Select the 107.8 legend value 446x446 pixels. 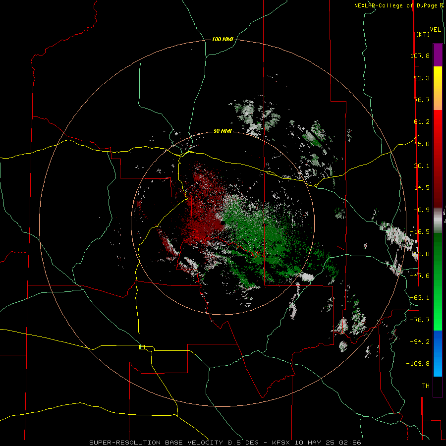(x=420, y=56)
